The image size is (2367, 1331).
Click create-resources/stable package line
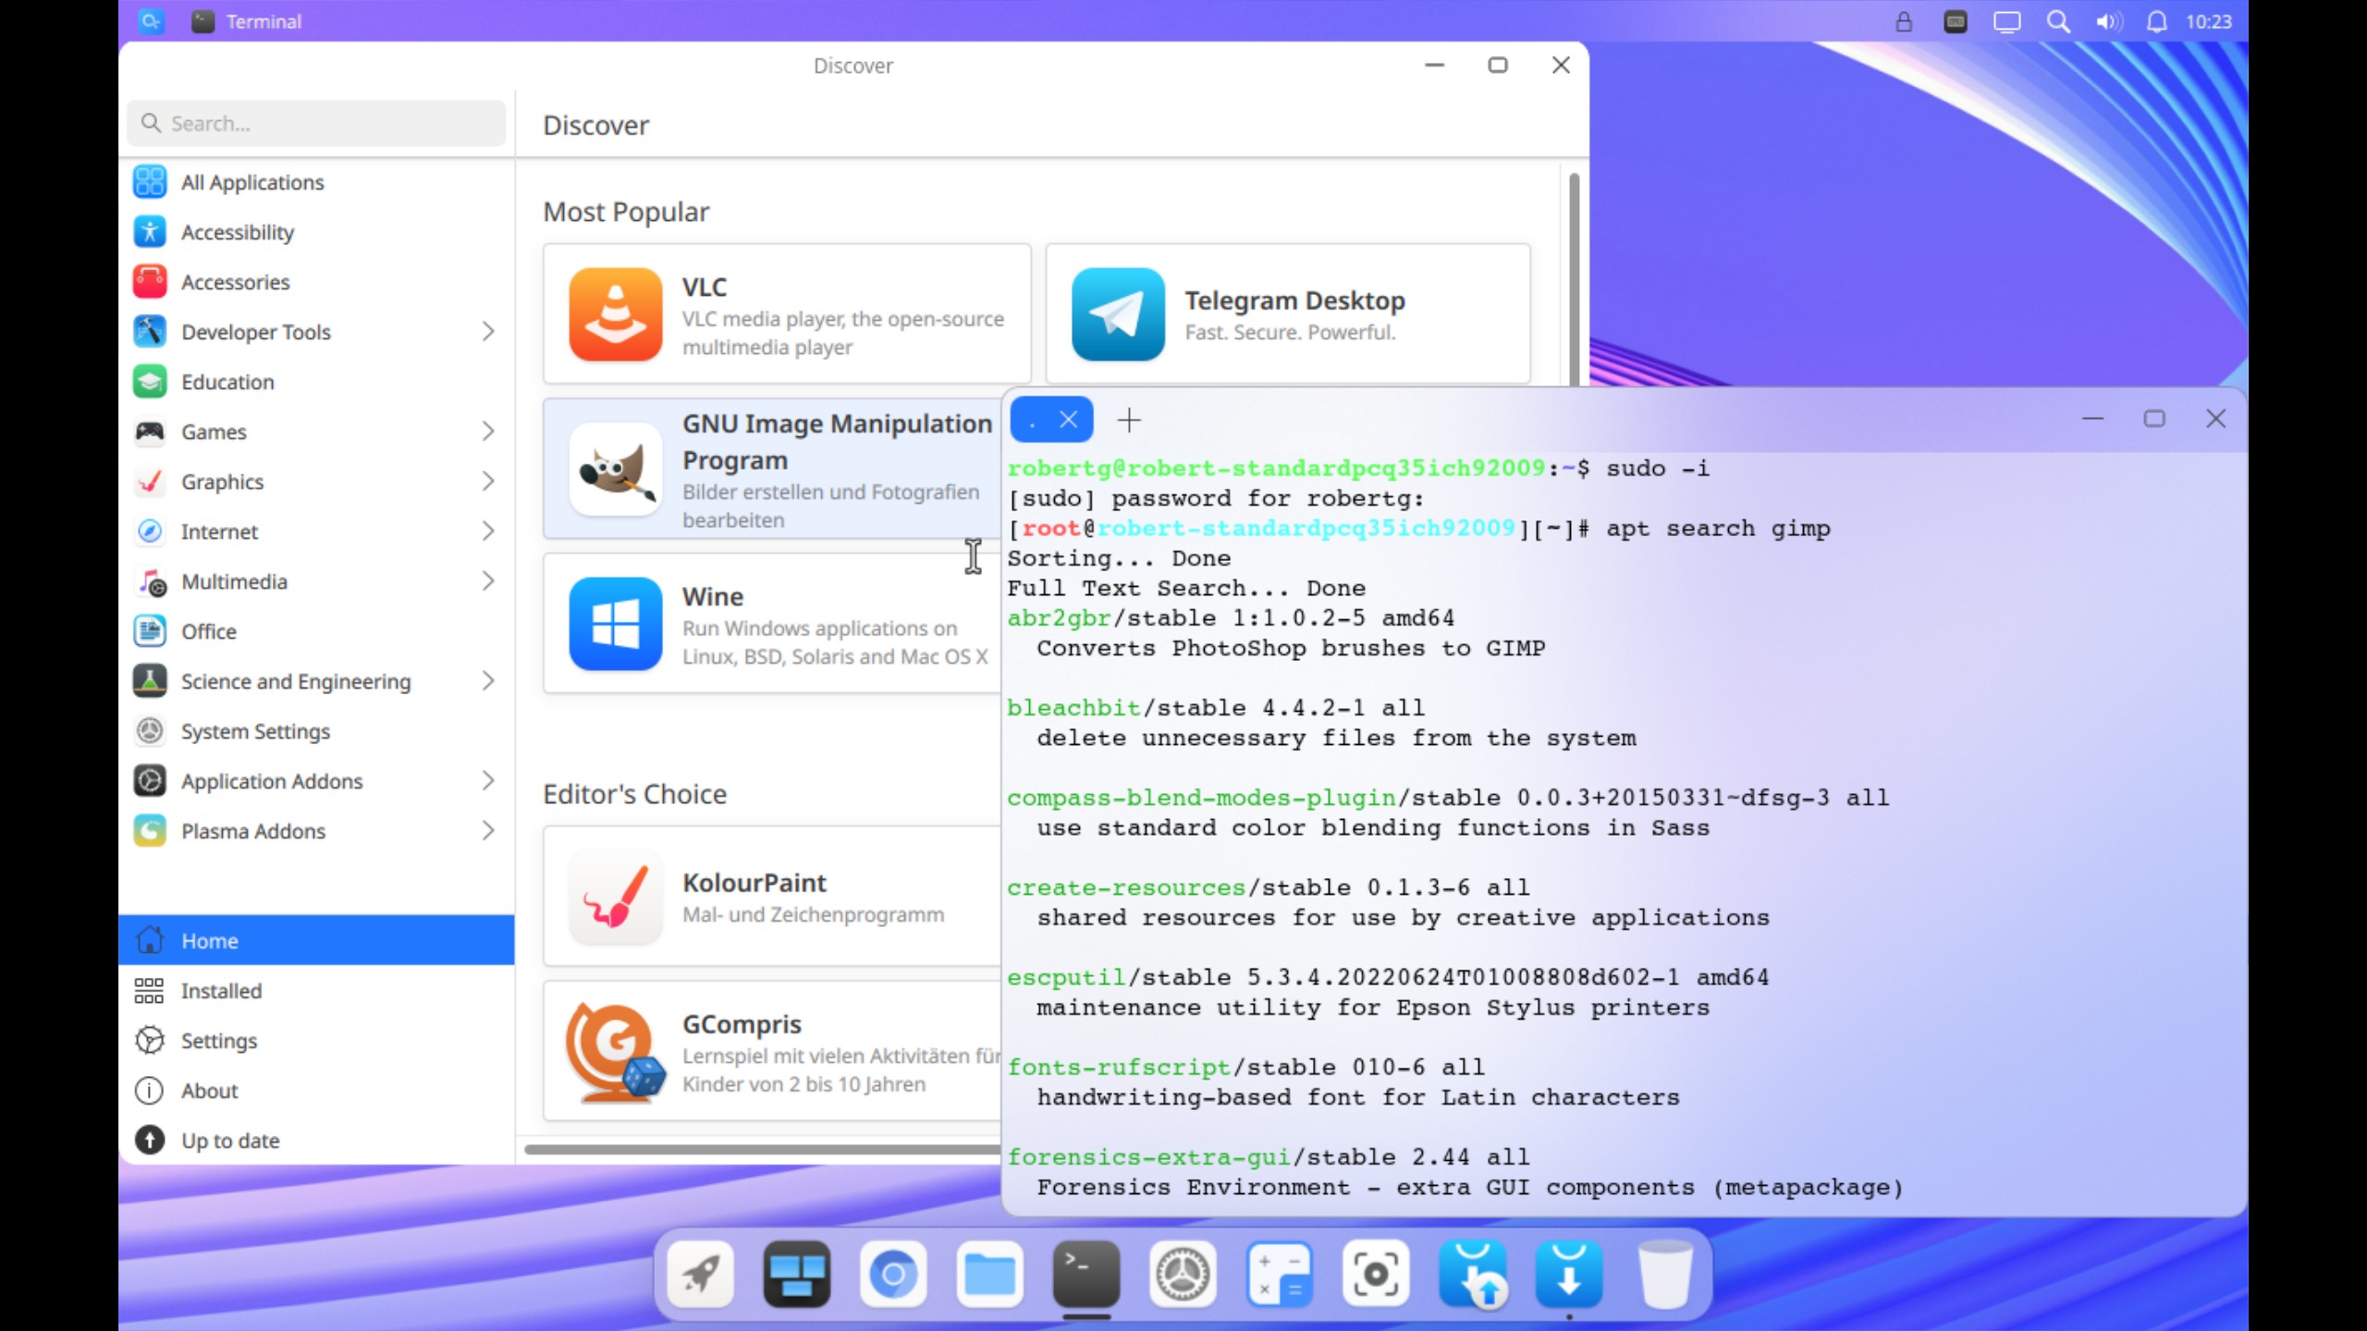click(x=1268, y=886)
